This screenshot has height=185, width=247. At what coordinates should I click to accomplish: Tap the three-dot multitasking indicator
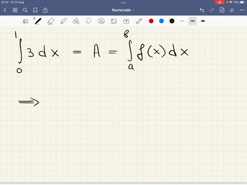(123, 3)
